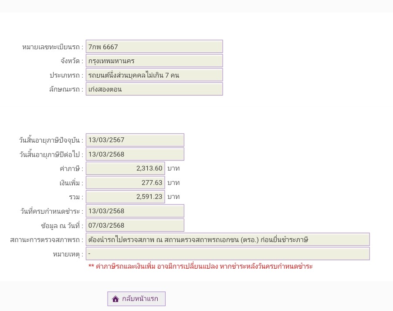Click the label ลักษณะรถ
Viewport: 393px width, 311px height.
[66, 89]
